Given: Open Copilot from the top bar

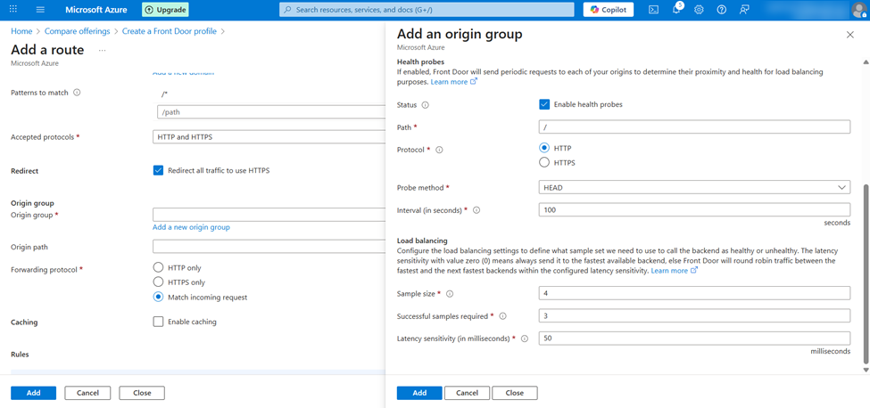Looking at the screenshot, I should (x=609, y=10).
